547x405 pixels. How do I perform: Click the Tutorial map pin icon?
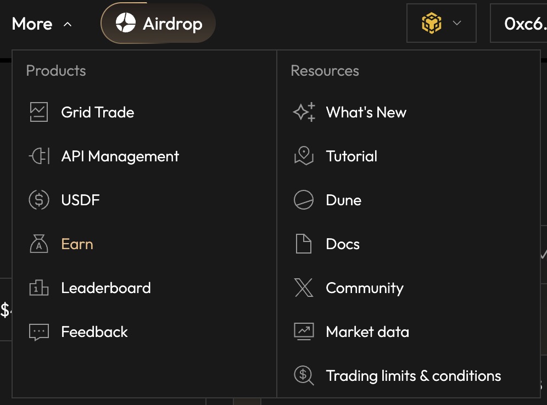pos(304,156)
